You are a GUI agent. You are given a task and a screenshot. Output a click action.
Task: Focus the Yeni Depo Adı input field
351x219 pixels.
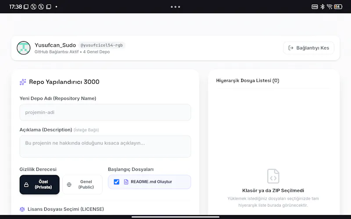pyautogui.click(x=105, y=112)
